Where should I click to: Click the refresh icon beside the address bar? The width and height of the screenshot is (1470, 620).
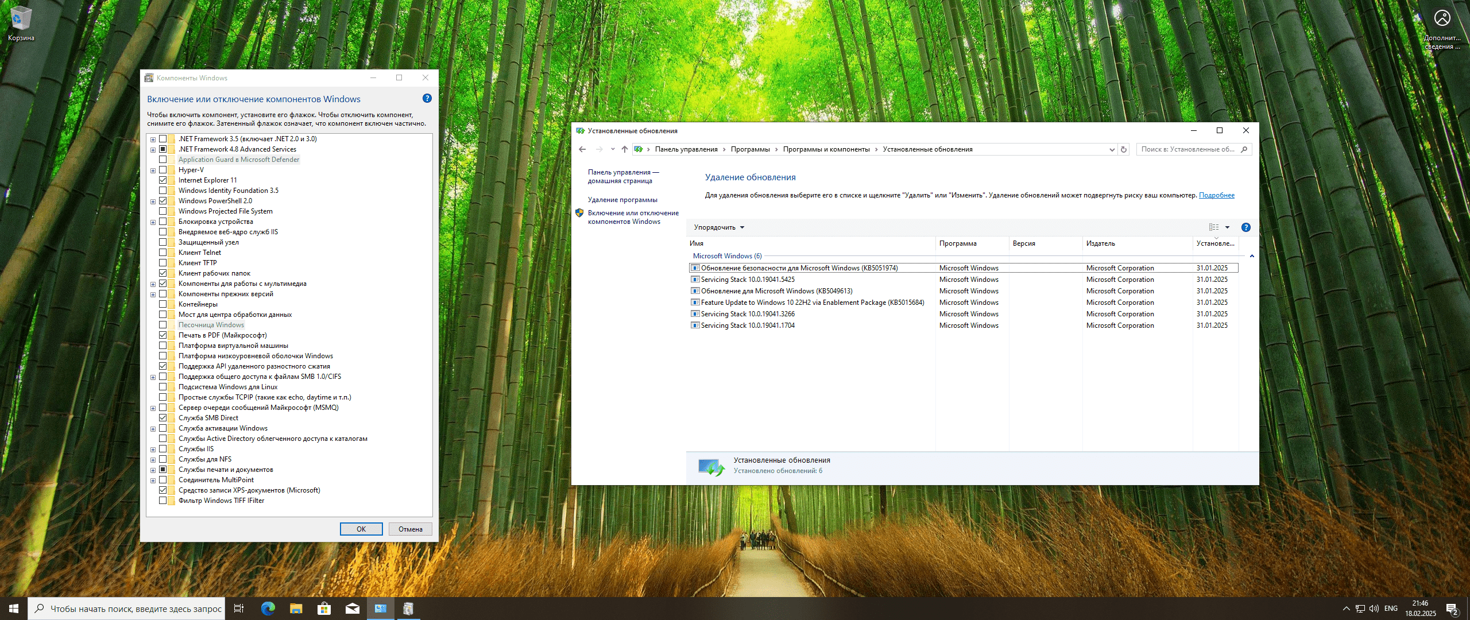tap(1124, 149)
